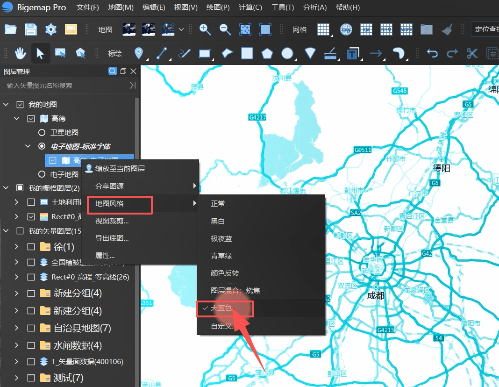Viewport: 499px width, 387px height.
Task: Click layer panel search icon
Action: point(112,71)
